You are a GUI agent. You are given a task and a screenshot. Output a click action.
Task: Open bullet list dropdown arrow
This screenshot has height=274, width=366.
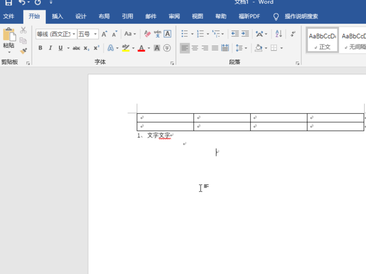point(192,34)
